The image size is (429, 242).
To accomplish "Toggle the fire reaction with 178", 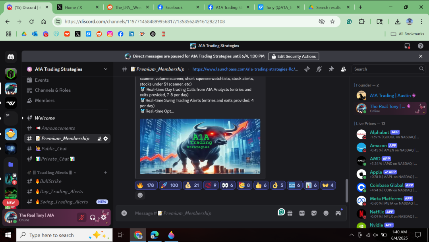I will tap(146, 185).
